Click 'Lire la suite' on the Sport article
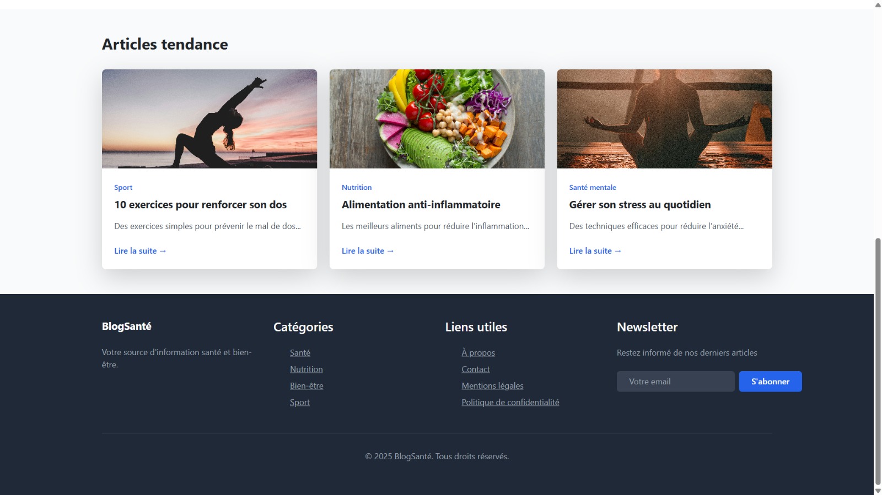This screenshot has height=495, width=882. tap(140, 251)
